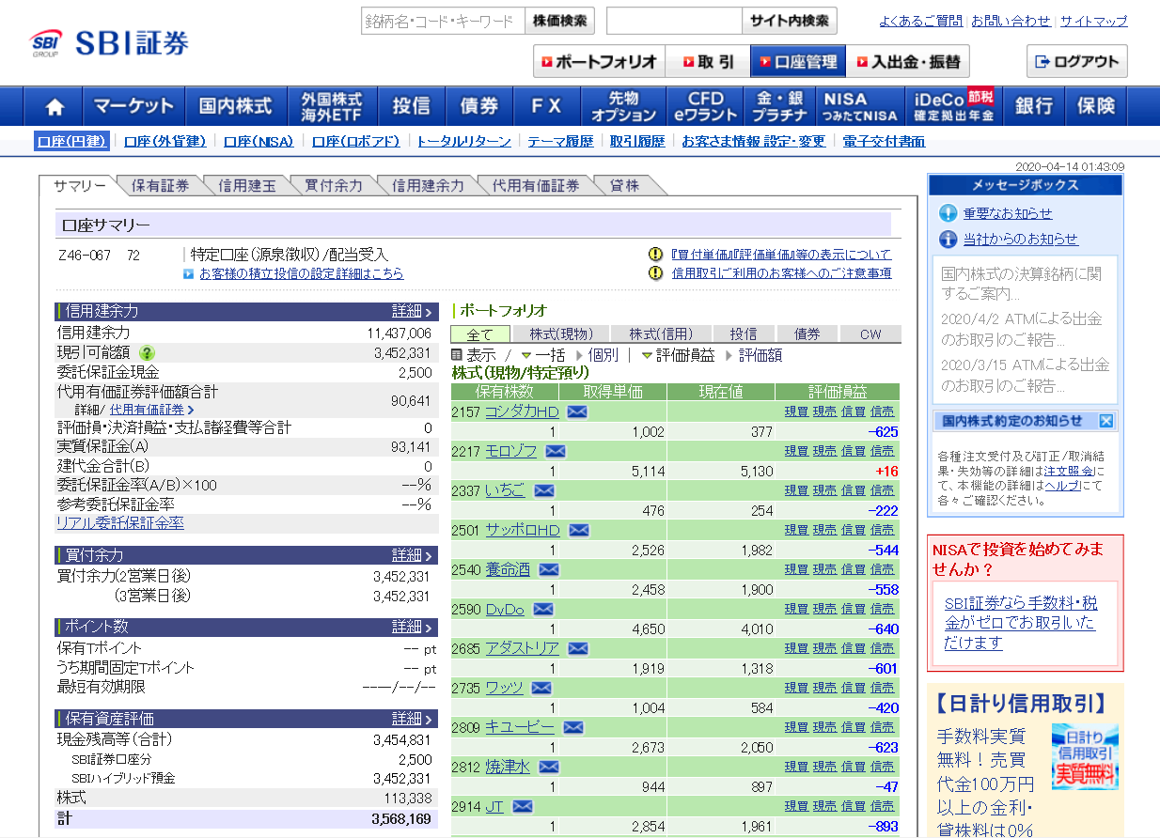
Task: Open the 重要なお知らせ info icon link
Action: coord(948,214)
